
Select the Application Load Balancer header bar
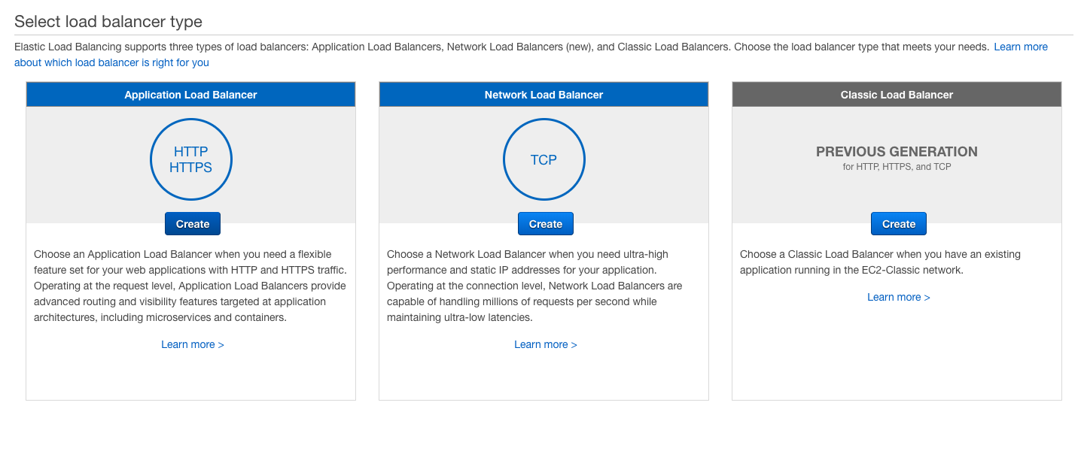190,94
